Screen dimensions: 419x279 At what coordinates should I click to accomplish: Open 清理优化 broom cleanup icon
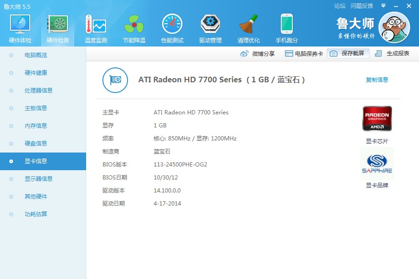tap(249, 24)
